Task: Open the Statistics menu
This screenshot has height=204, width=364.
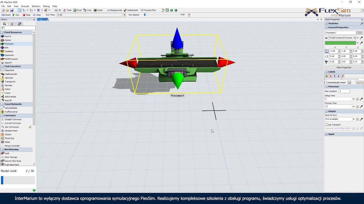Action: [x=36, y=6]
